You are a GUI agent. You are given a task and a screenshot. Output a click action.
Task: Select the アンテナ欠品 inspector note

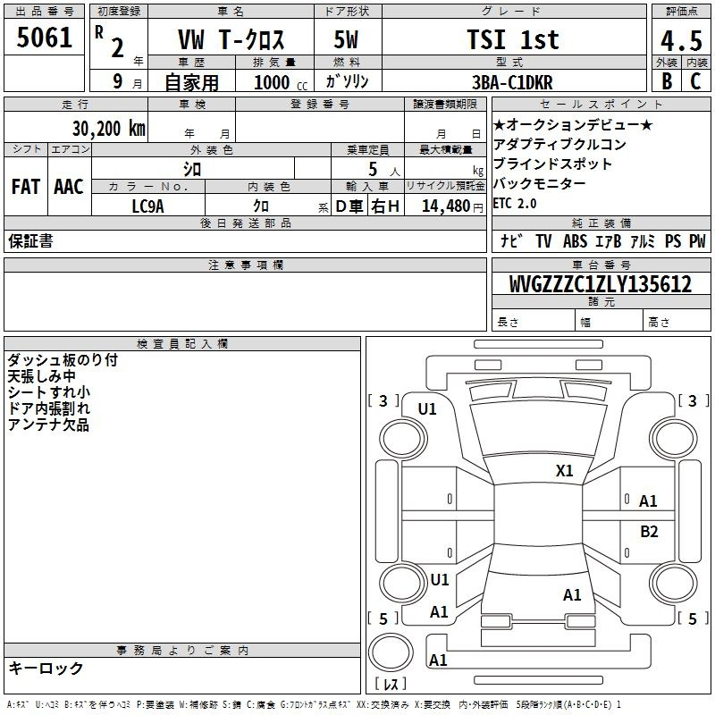tap(48, 425)
